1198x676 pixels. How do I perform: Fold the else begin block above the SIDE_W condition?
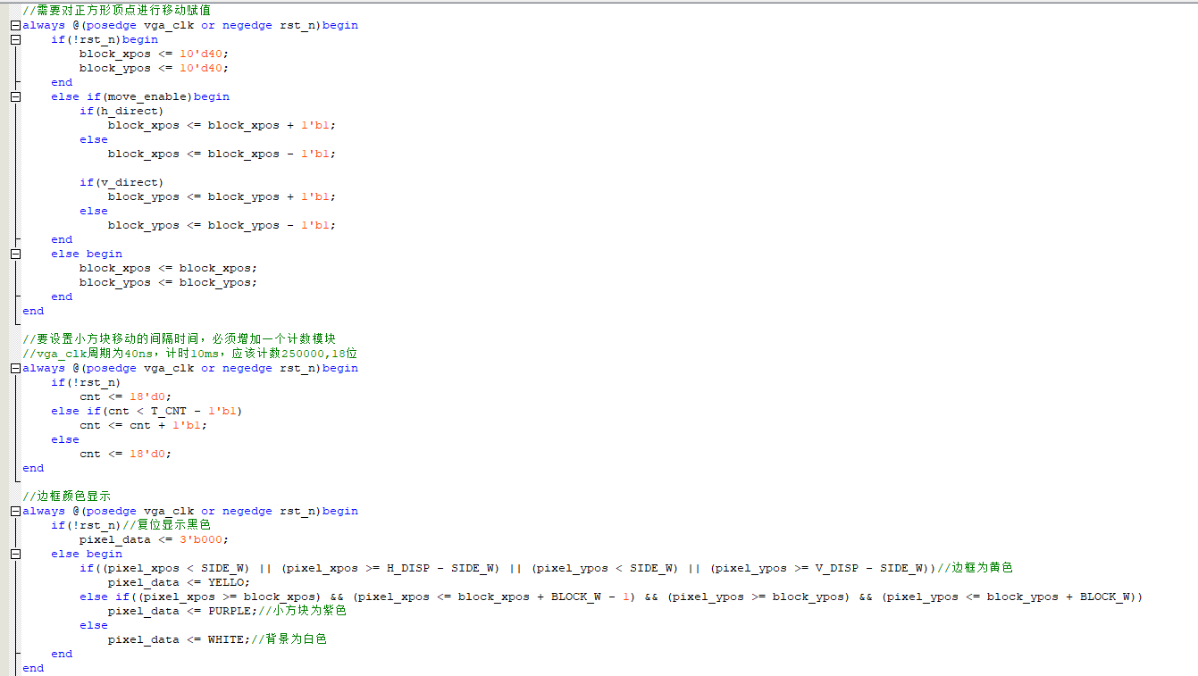pyautogui.click(x=15, y=554)
